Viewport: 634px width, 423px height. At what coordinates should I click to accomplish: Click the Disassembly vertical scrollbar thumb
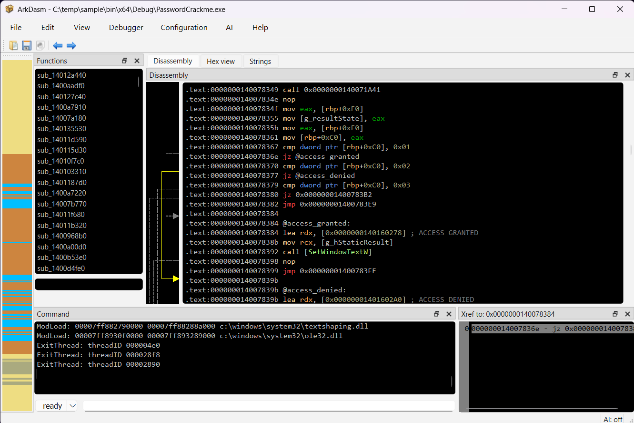click(x=631, y=150)
